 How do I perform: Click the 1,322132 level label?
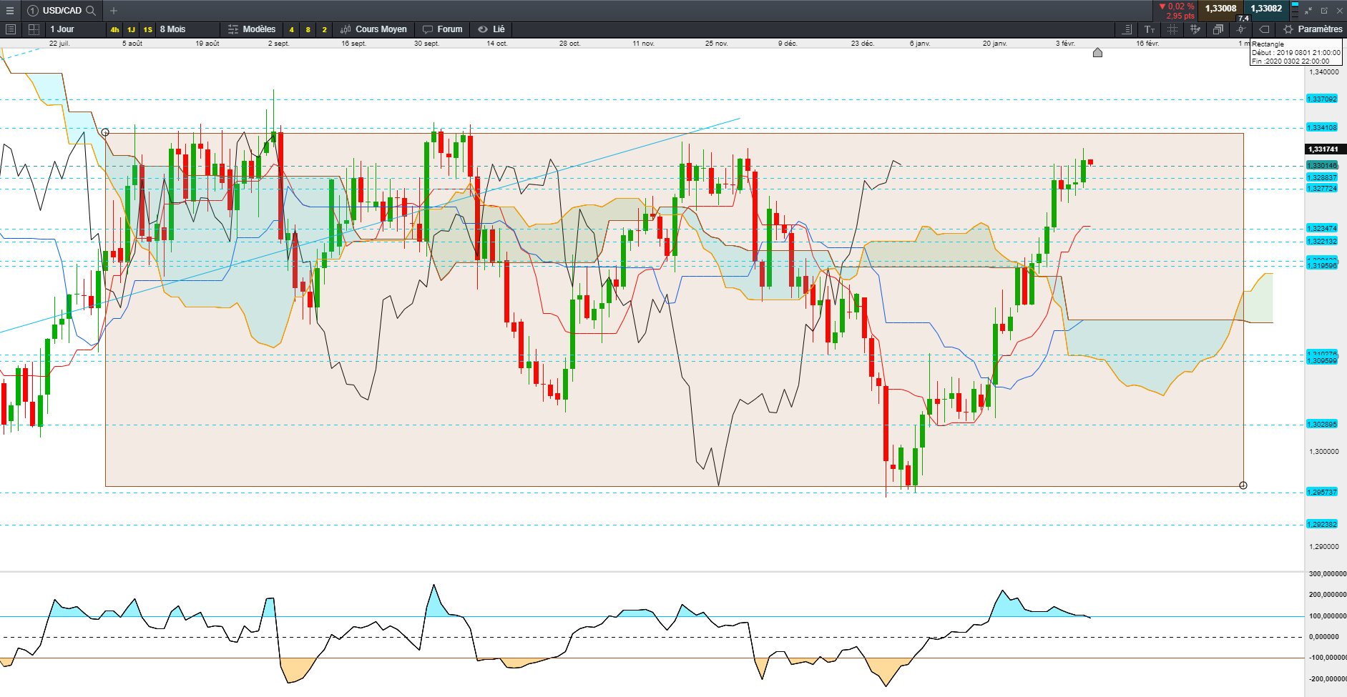(1322, 241)
